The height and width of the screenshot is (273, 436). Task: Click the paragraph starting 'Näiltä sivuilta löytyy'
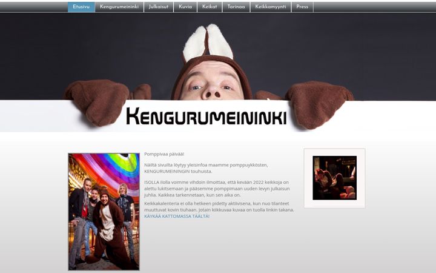pos(206,168)
